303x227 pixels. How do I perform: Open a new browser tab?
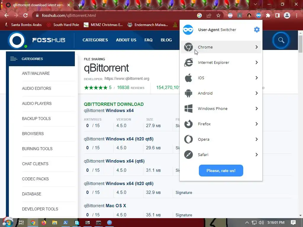coord(80,5)
